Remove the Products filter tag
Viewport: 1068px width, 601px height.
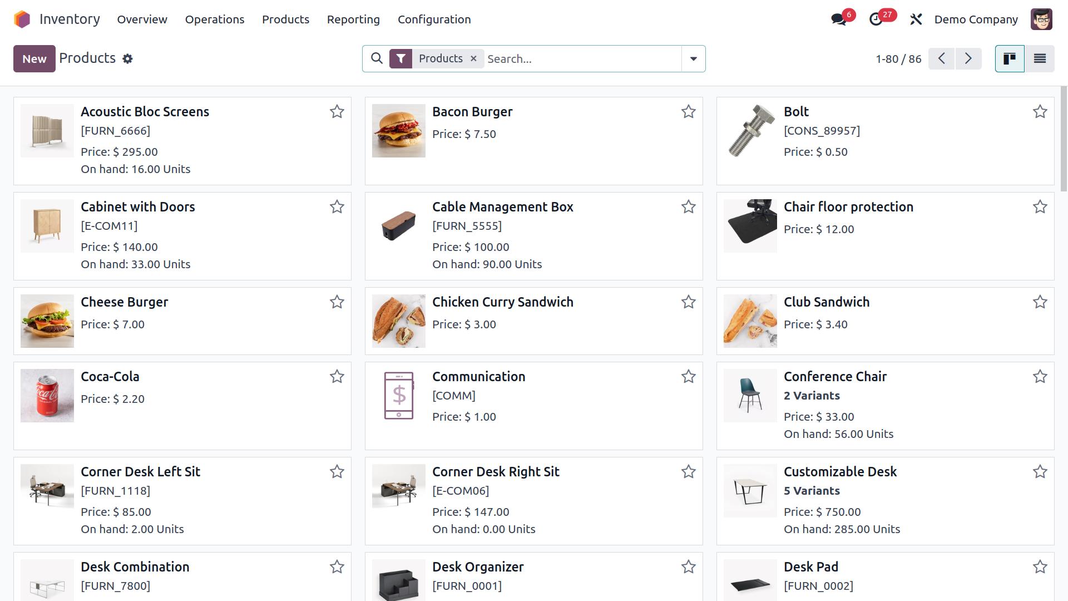[473, 58]
